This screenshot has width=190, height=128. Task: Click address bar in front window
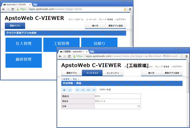[128, 56]
